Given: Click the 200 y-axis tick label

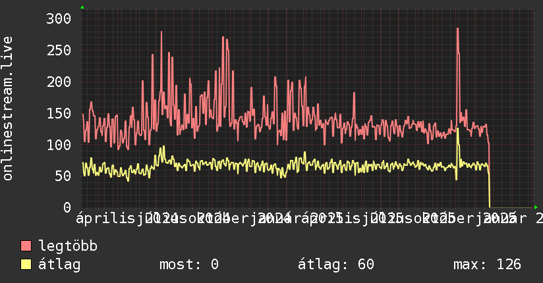Looking at the screenshot, I should click(59, 82).
